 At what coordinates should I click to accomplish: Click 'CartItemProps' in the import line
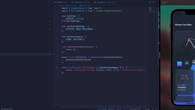78,11
